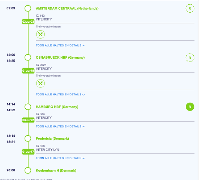The width and height of the screenshot is (202, 180).
Task: Click the Osnabrueck Hbf stop circle marker
Action: (x=28, y=57)
